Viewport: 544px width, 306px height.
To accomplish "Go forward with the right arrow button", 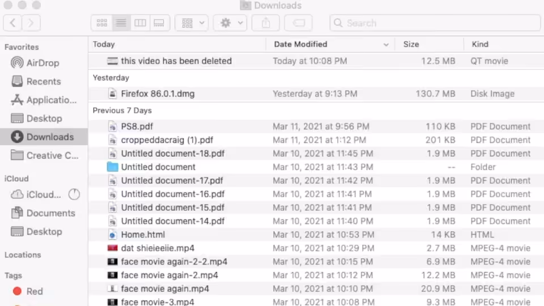I will (31, 23).
